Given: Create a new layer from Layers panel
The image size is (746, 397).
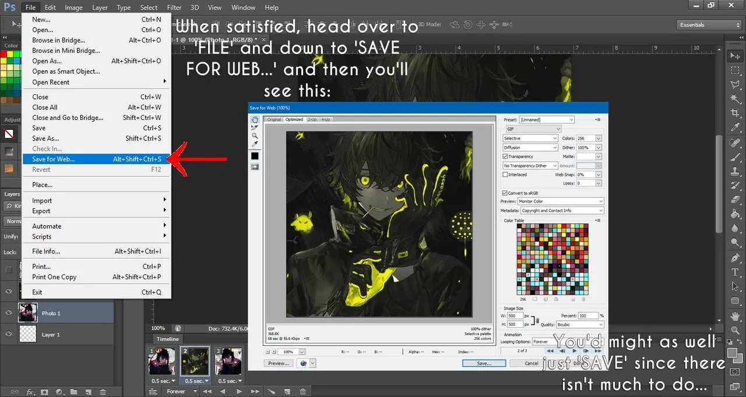Looking at the screenshot, I should click(89, 392).
